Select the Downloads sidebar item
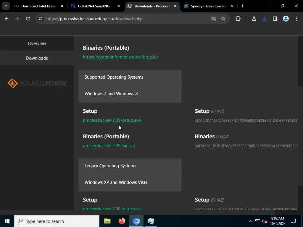 [x=37, y=58]
